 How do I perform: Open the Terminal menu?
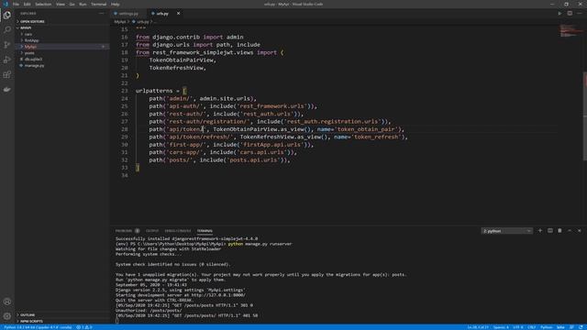click(x=98, y=4)
